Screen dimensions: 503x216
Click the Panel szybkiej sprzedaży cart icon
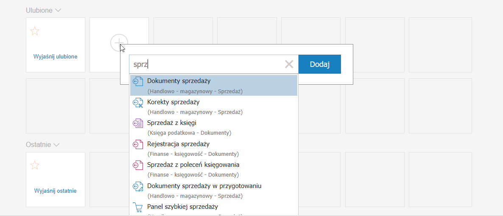(137, 207)
